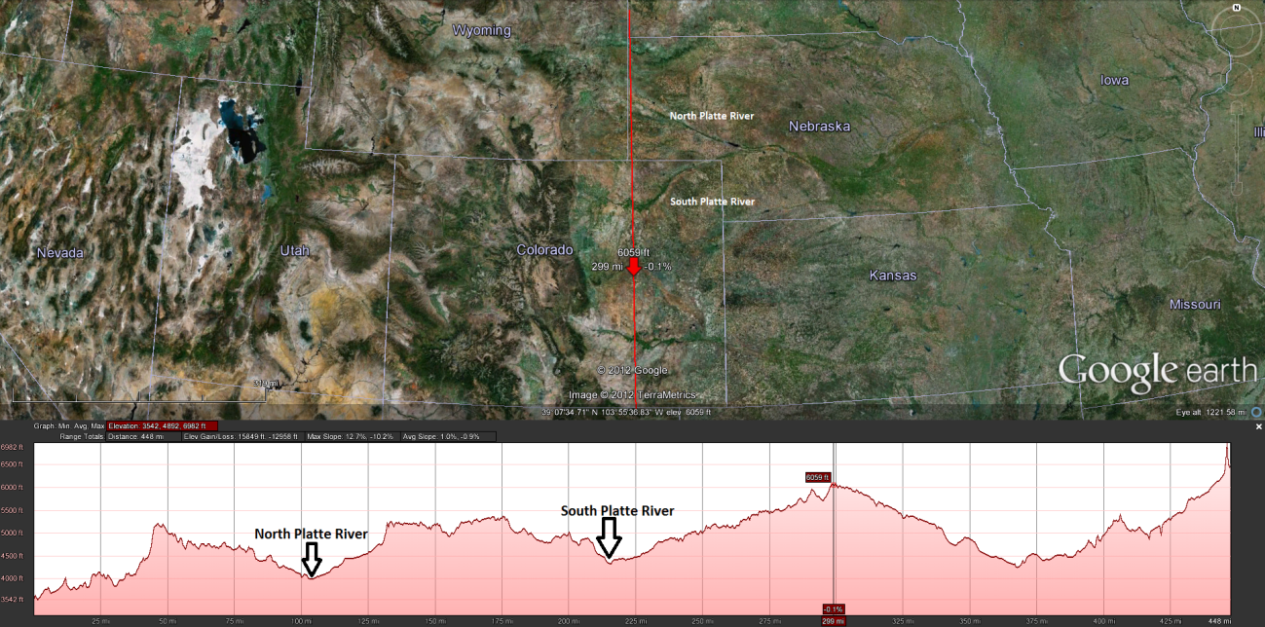Select the Avg Slope statistic field

[x=441, y=436]
